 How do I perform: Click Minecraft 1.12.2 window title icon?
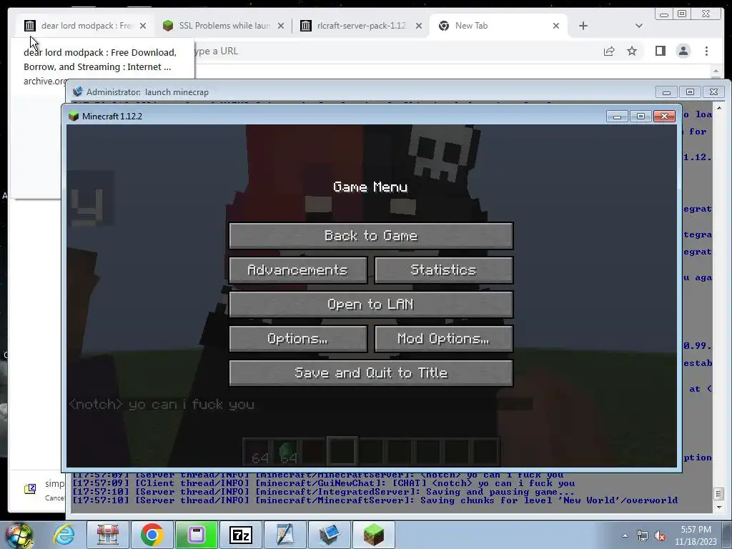pos(74,116)
